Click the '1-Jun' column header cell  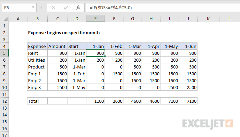[x=188, y=46]
